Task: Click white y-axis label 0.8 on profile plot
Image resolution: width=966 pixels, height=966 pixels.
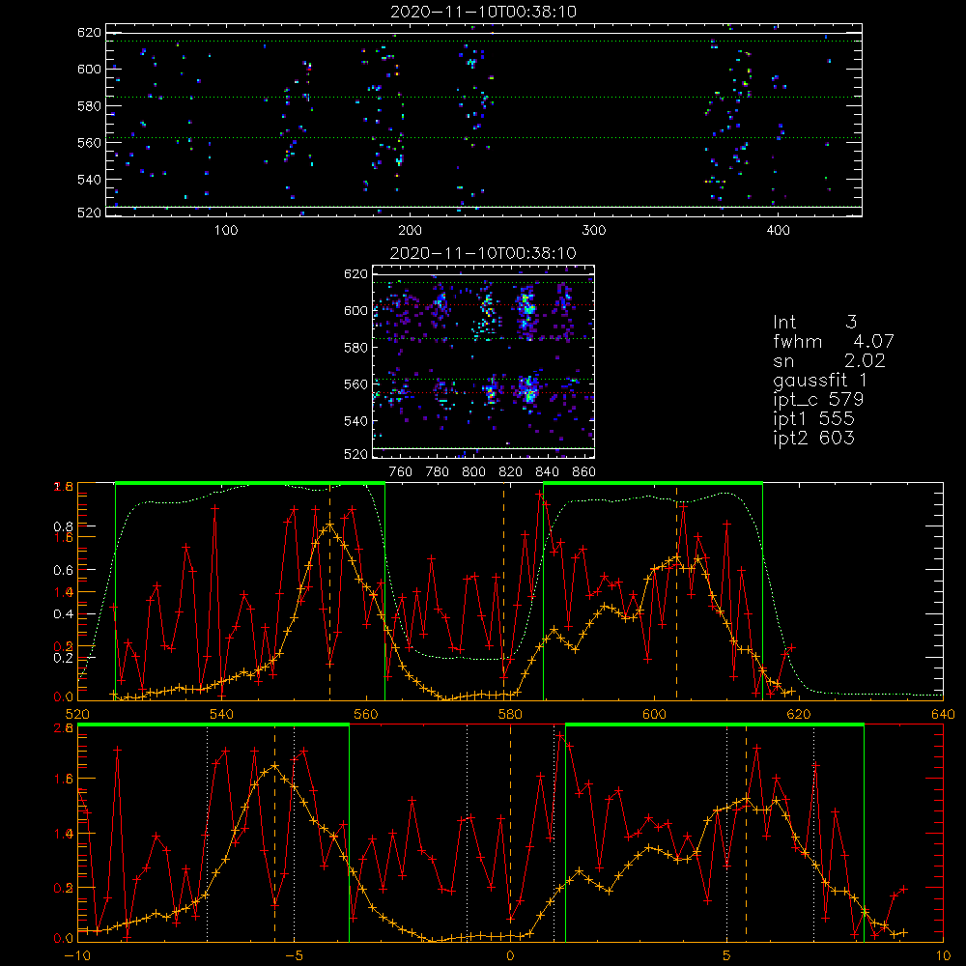Action: point(64,526)
